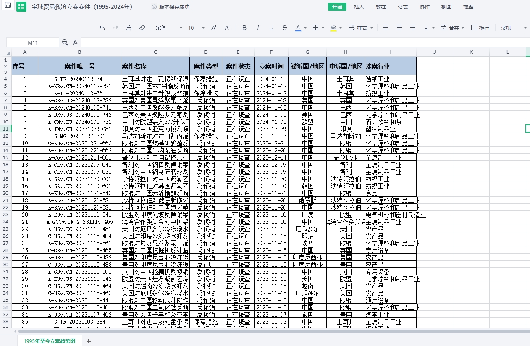Image resolution: width=530 pixels, height=346 pixels.
Task: Align text right
Action: pos(413,28)
